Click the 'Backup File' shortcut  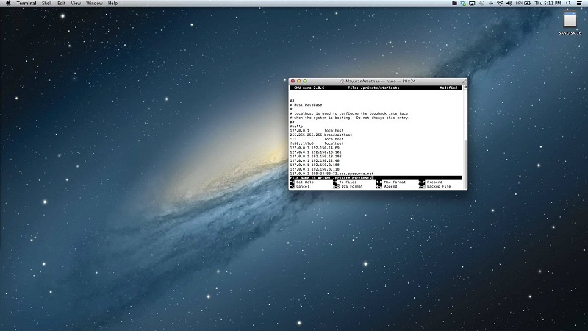pos(435,187)
